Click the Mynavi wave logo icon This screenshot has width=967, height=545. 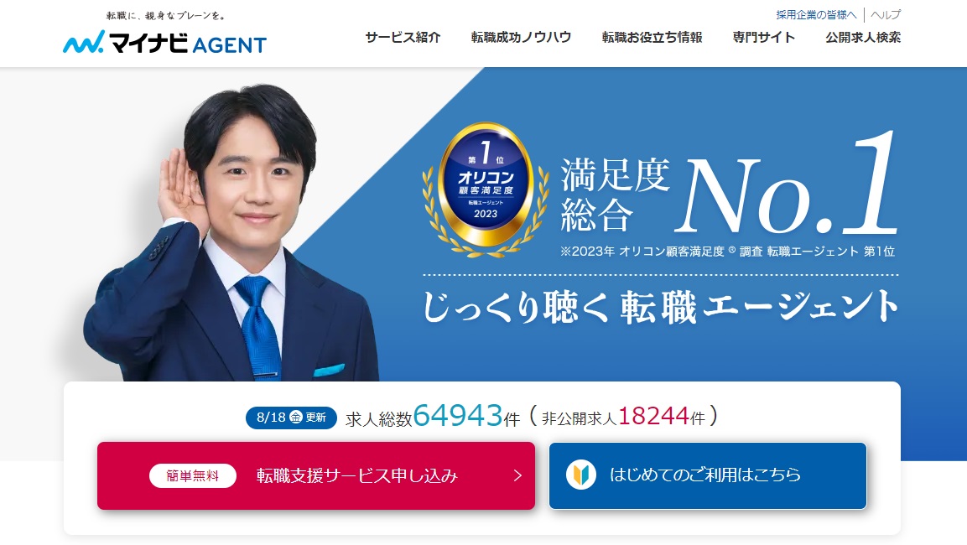tap(84, 42)
